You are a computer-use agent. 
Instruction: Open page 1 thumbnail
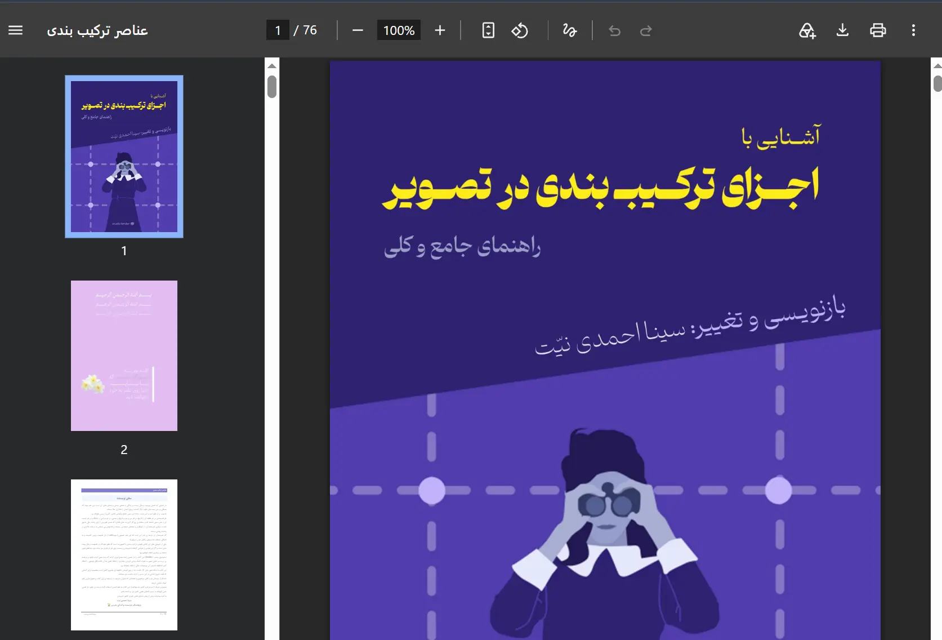(124, 157)
